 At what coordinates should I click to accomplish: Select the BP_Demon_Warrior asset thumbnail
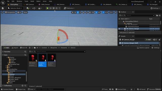(52, 60)
